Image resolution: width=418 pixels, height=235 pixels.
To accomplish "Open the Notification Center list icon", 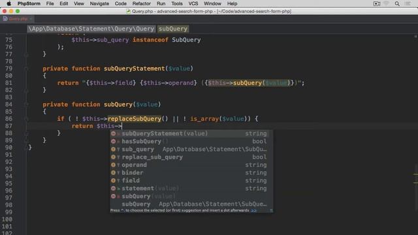I will pos(408,3).
